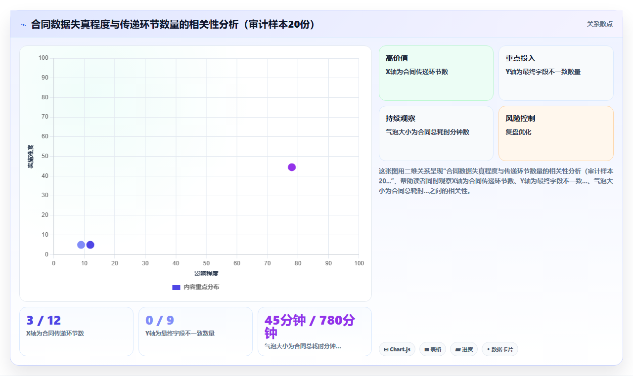Click the 表格 tag icon
This screenshot has width=633, height=376.
pos(427,350)
